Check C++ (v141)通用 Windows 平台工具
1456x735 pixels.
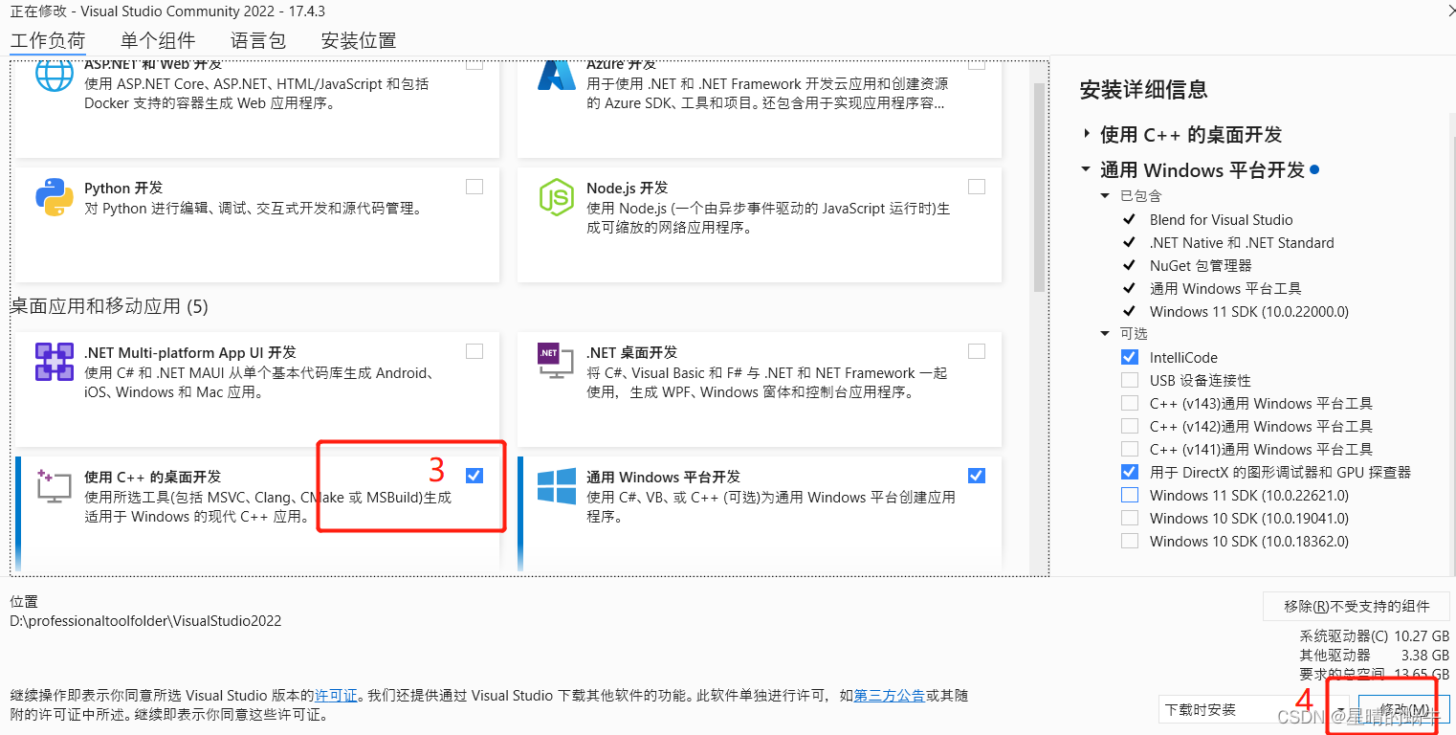pyautogui.click(x=1130, y=449)
